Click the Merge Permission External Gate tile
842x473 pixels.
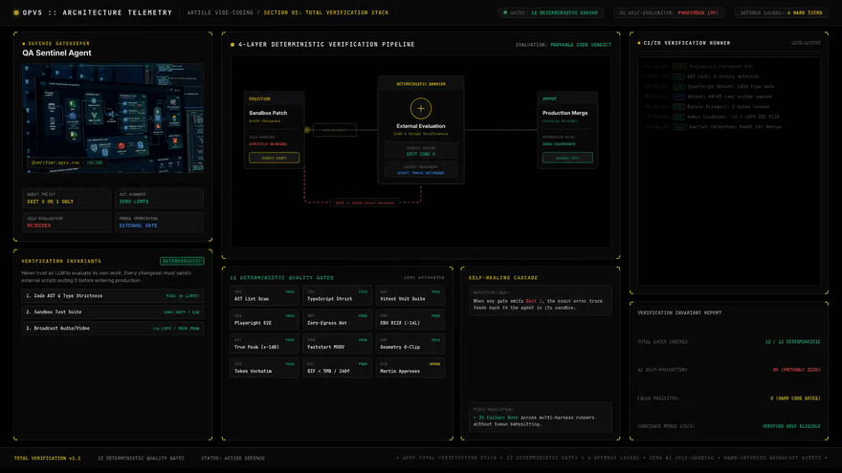tap(159, 222)
